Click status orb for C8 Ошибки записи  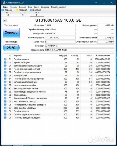click(5, 111)
